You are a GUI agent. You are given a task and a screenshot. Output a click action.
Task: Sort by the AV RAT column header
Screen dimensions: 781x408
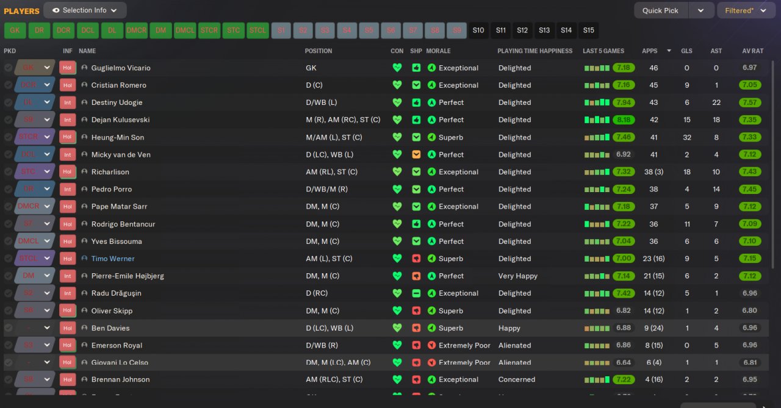(752, 51)
